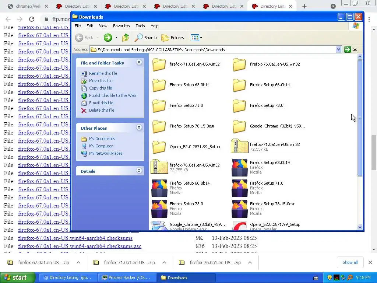The height and width of the screenshot is (283, 377).
Task: Collapse the Other Places panel
Action: (139, 127)
